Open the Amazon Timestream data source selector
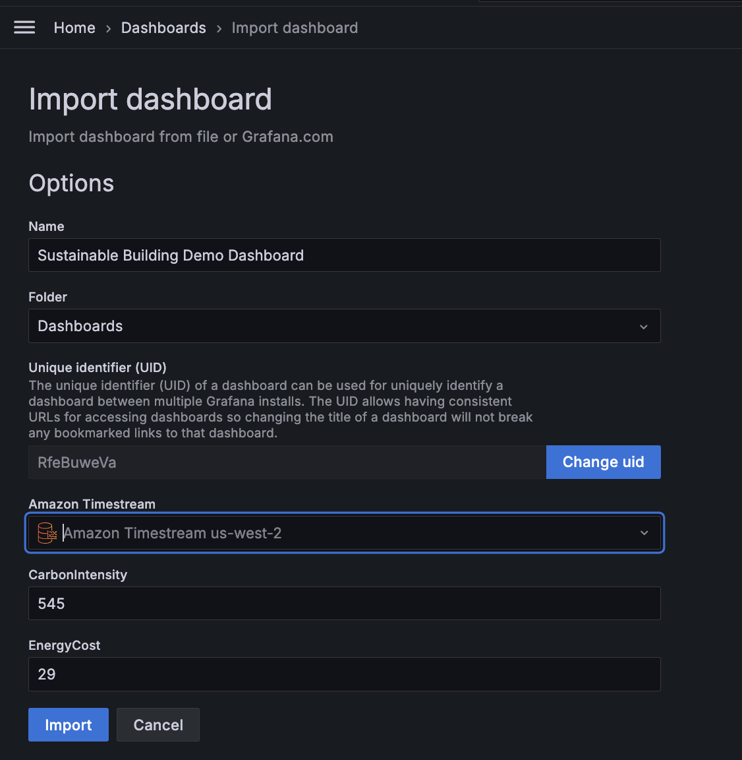 pyautogui.click(x=344, y=532)
